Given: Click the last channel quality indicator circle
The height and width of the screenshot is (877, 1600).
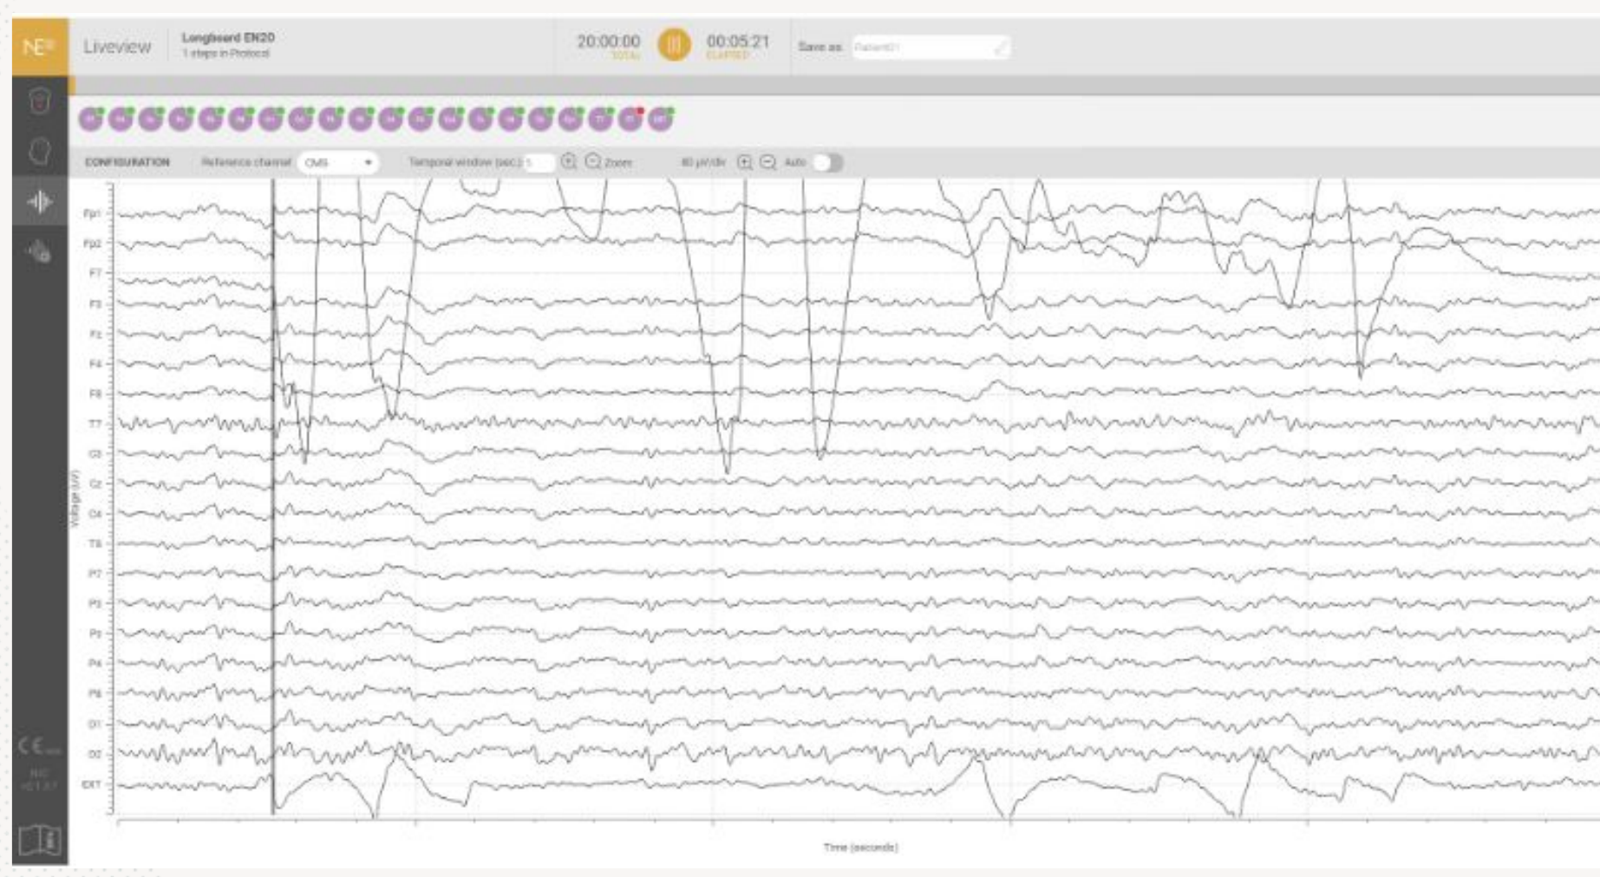Looking at the screenshot, I should click(661, 119).
